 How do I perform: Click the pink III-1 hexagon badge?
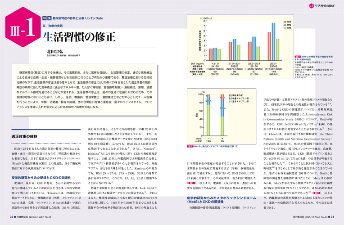pyautogui.click(x=23, y=27)
